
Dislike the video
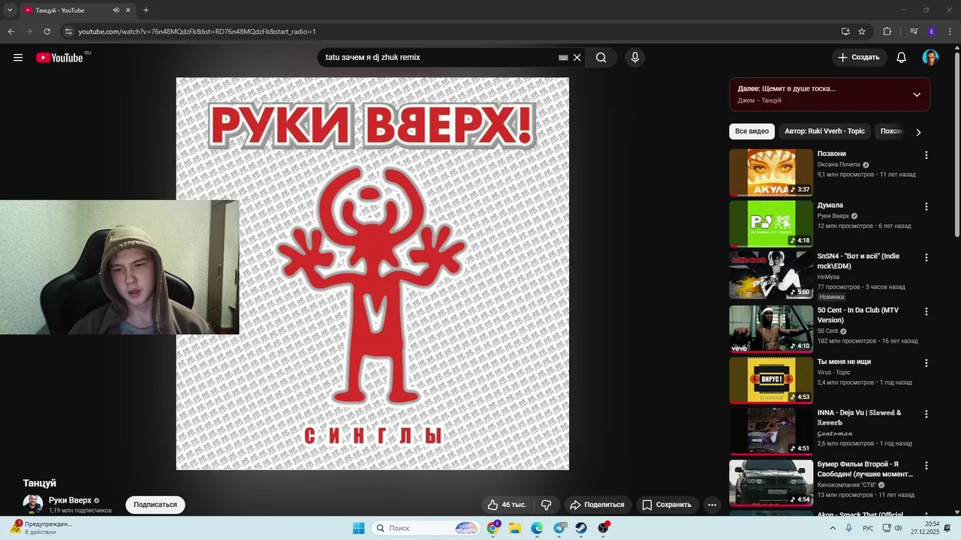pyautogui.click(x=547, y=505)
